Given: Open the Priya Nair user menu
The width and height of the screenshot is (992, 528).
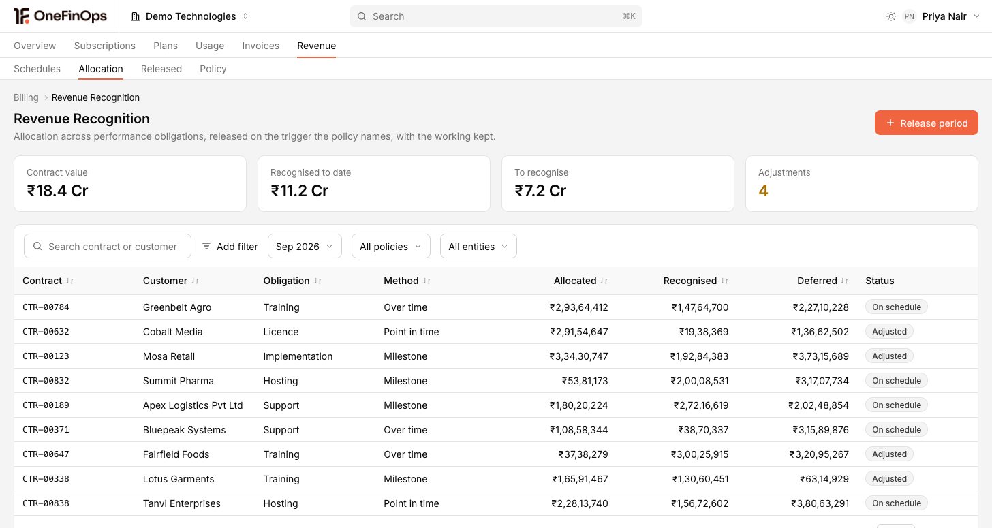Looking at the screenshot, I should coord(942,16).
